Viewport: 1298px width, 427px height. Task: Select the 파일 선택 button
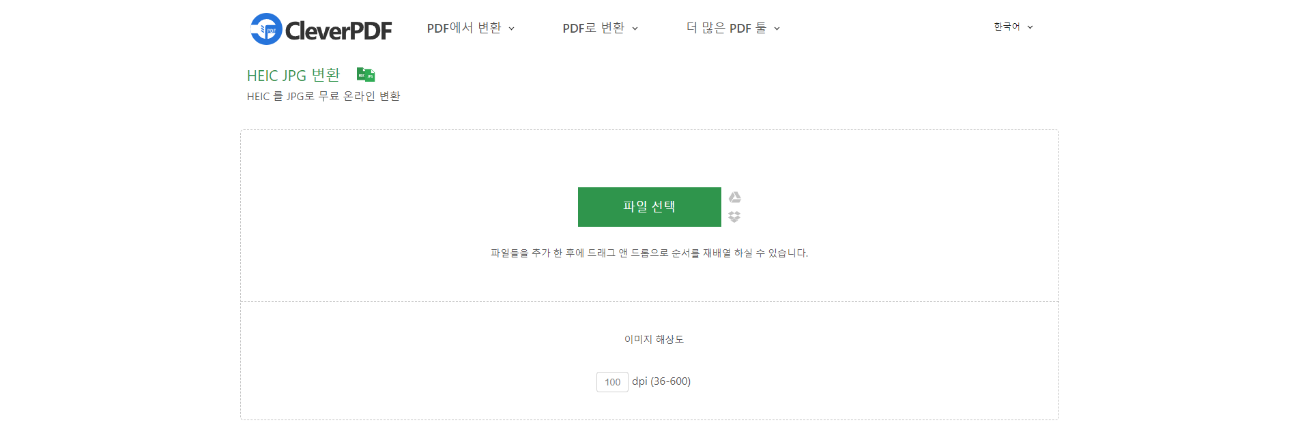pyautogui.click(x=649, y=207)
